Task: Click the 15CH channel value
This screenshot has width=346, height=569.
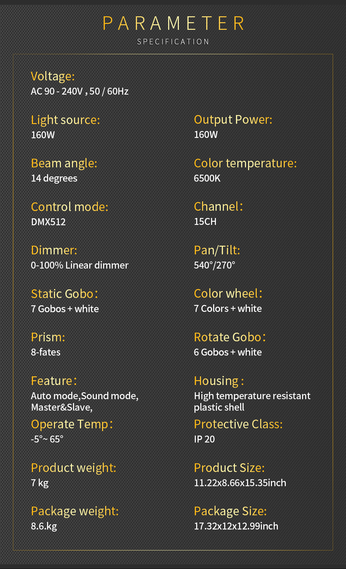Action: tap(205, 222)
